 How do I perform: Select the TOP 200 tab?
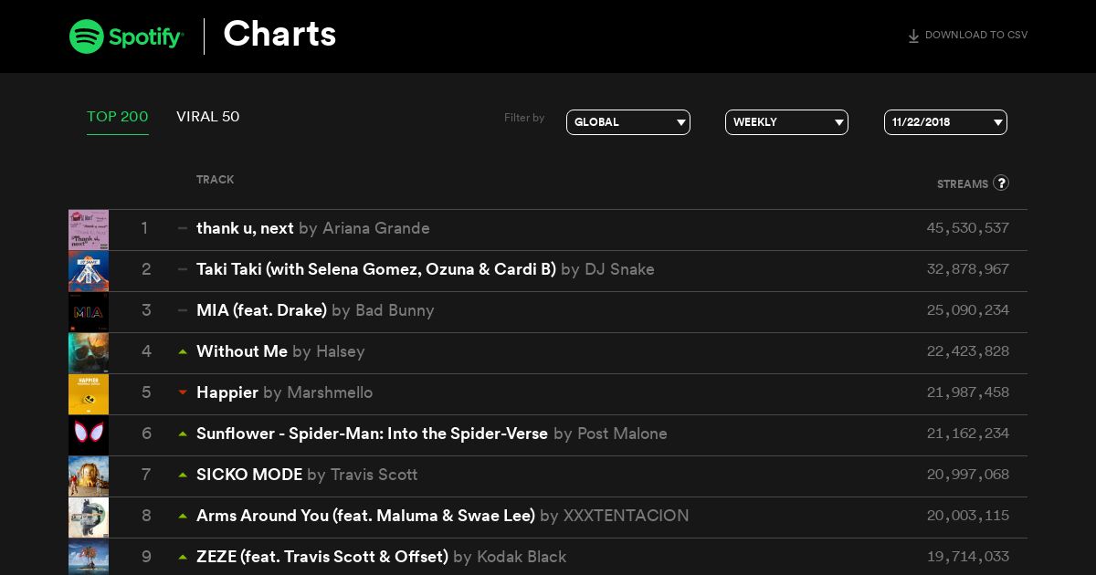point(118,117)
